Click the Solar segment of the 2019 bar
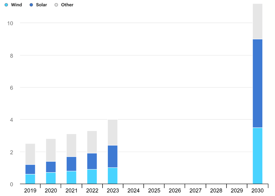The width and height of the screenshot is (275, 196). (x=30, y=169)
